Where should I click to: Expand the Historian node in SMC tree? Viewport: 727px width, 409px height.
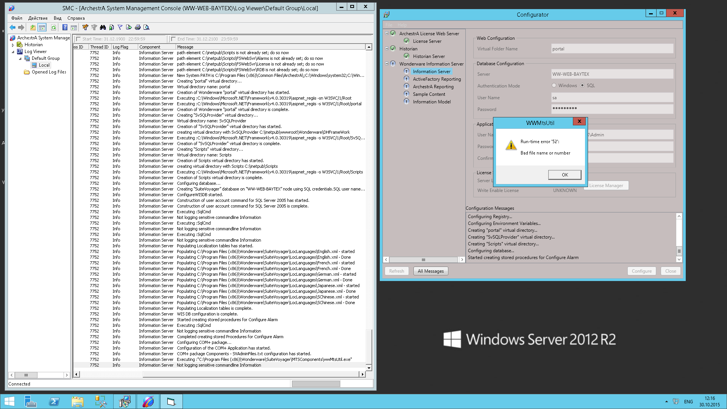click(13, 45)
